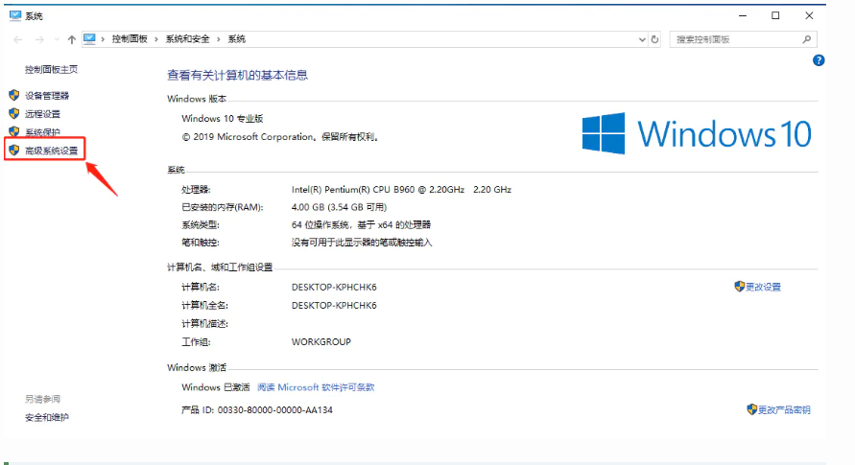The image size is (855, 465).
Task: Expand chevron after 控制面板 breadcrumb
Action: coord(156,39)
